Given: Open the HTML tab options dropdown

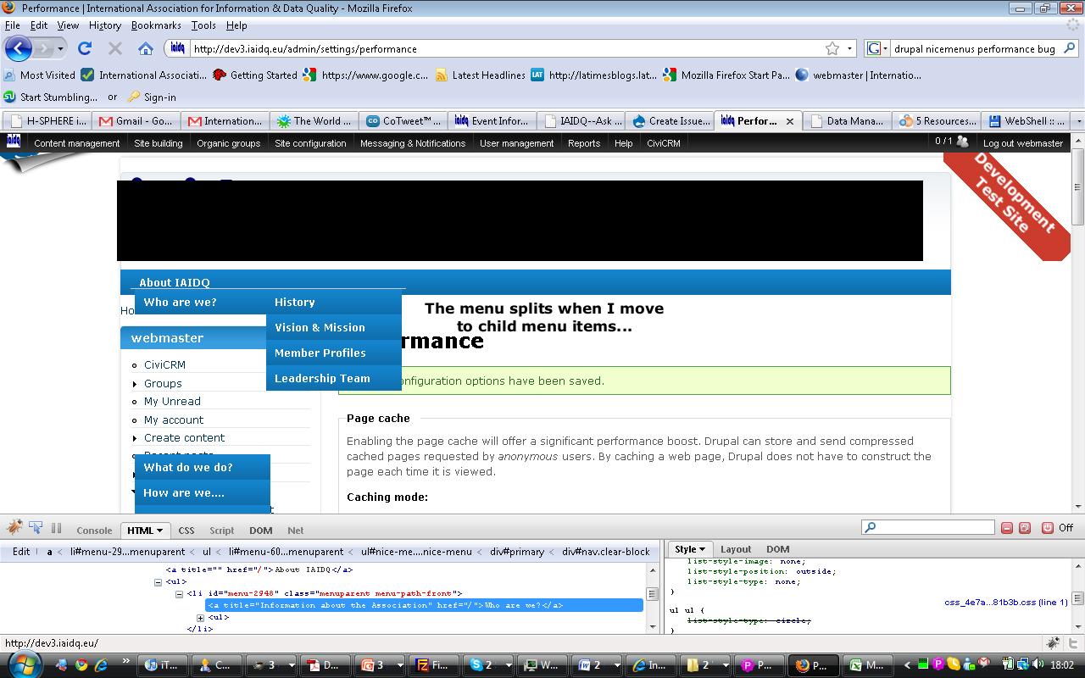Looking at the screenshot, I should pos(160,531).
